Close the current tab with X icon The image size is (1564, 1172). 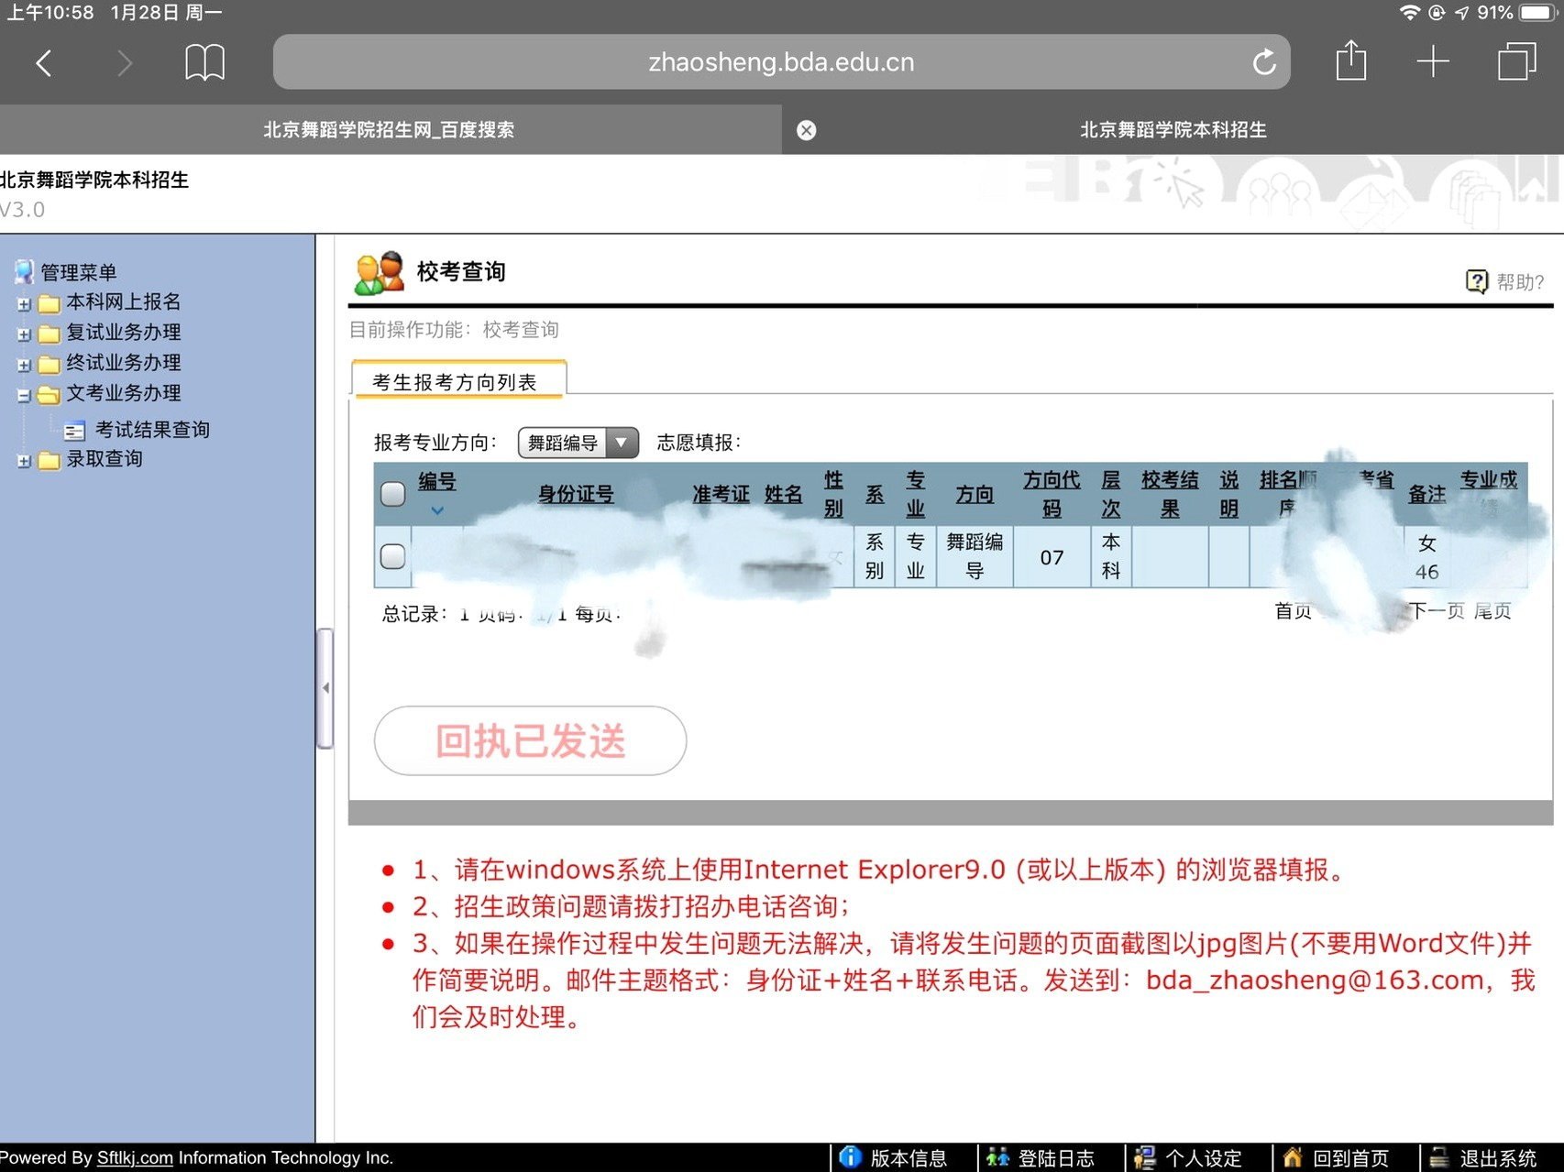pos(806,130)
